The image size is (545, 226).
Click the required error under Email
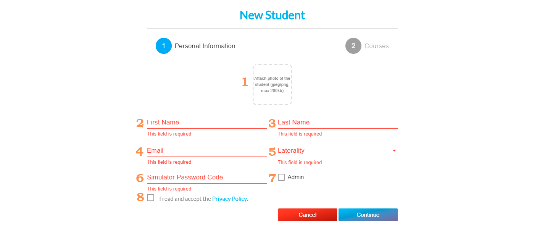[x=169, y=162]
